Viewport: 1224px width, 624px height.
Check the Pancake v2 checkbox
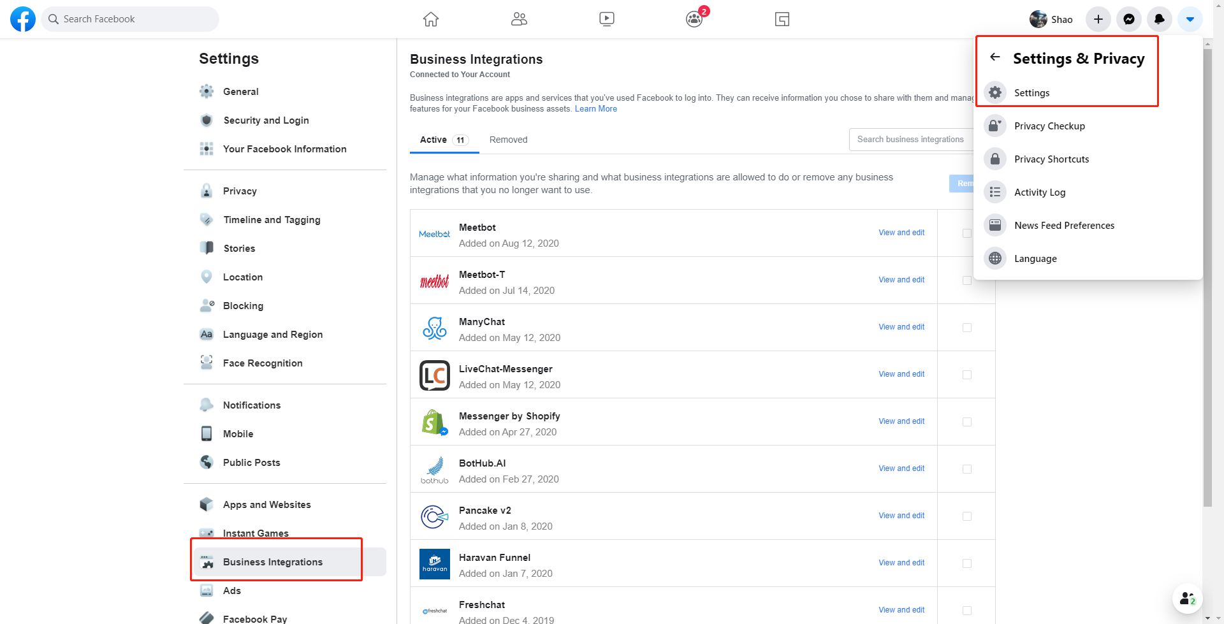(967, 516)
